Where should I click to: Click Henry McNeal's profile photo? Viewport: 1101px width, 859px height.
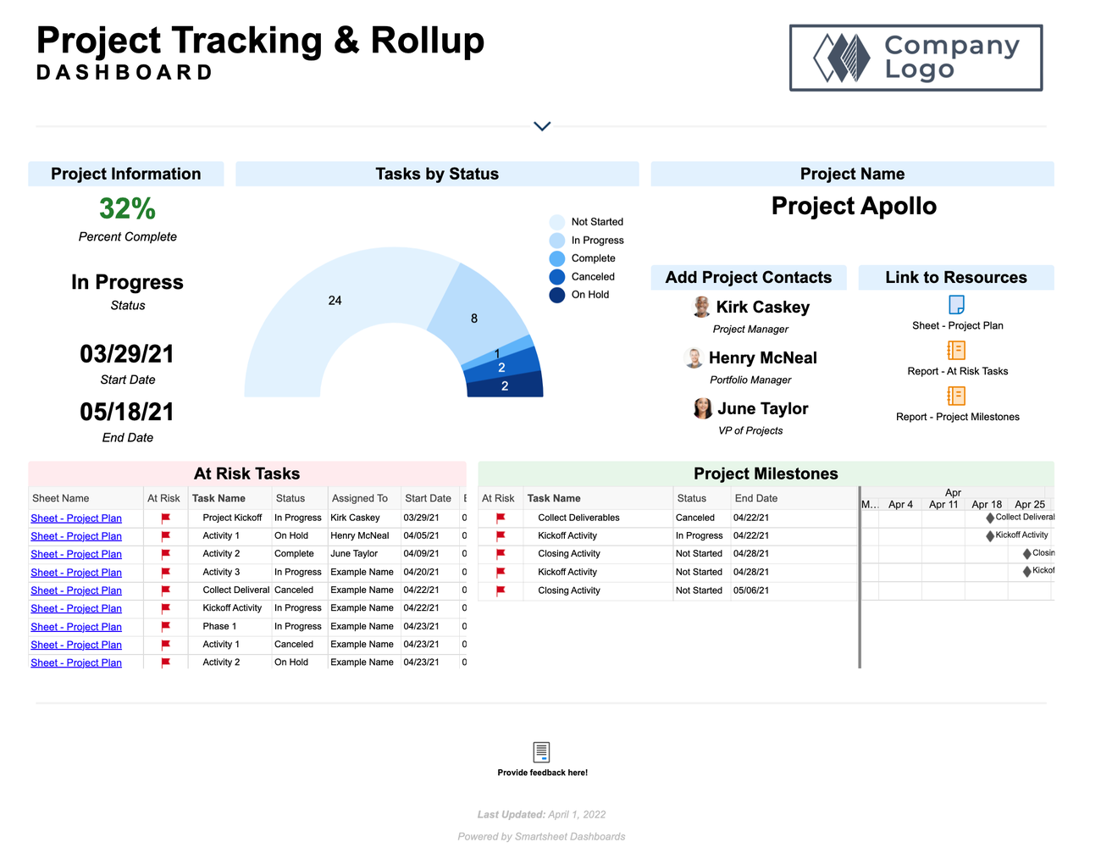pyautogui.click(x=693, y=357)
